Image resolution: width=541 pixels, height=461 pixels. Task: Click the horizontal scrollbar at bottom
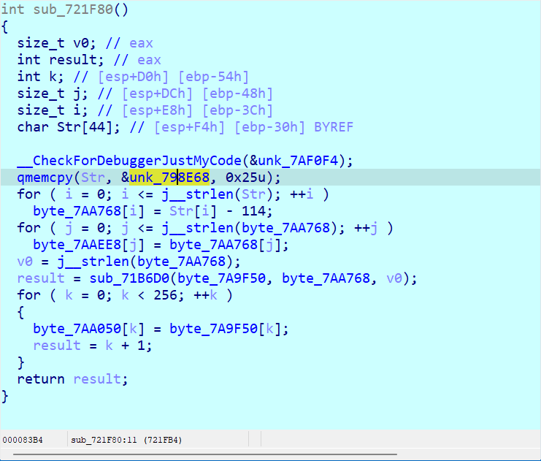pos(205,454)
